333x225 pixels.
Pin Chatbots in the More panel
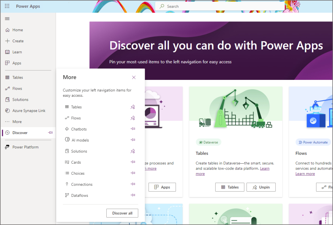click(133, 129)
